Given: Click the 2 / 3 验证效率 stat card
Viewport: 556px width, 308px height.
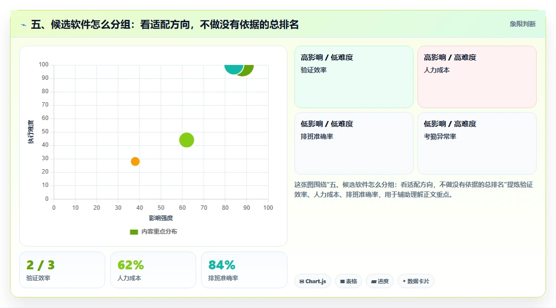Looking at the screenshot, I should click(63, 270).
